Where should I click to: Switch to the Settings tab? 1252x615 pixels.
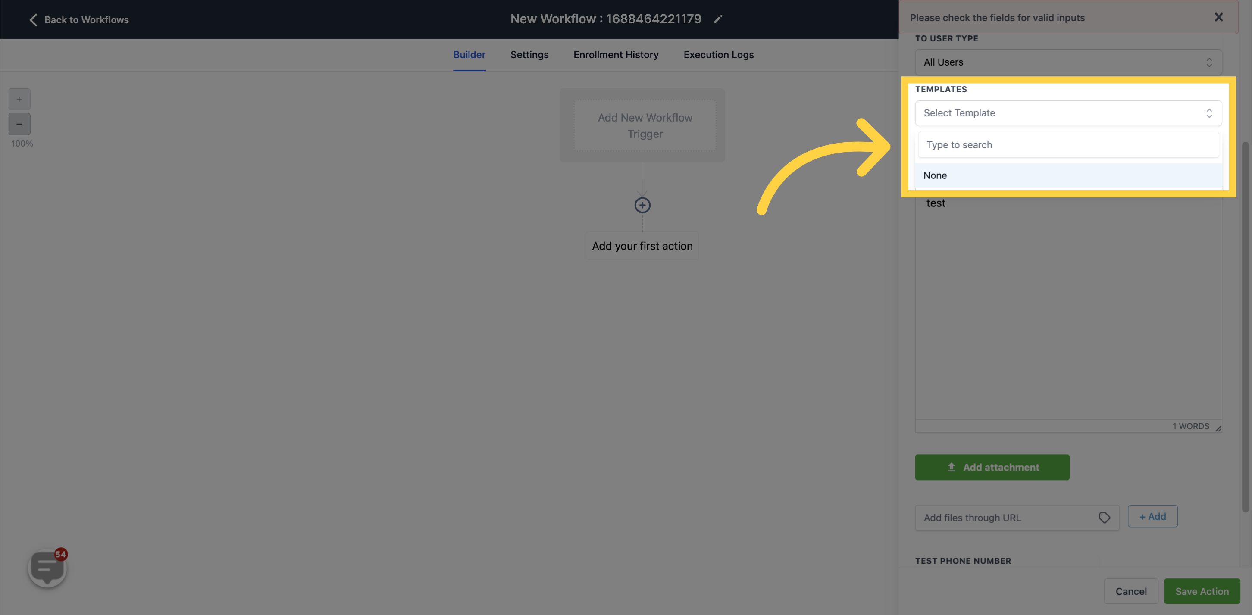pyautogui.click(x=529, y=54)
